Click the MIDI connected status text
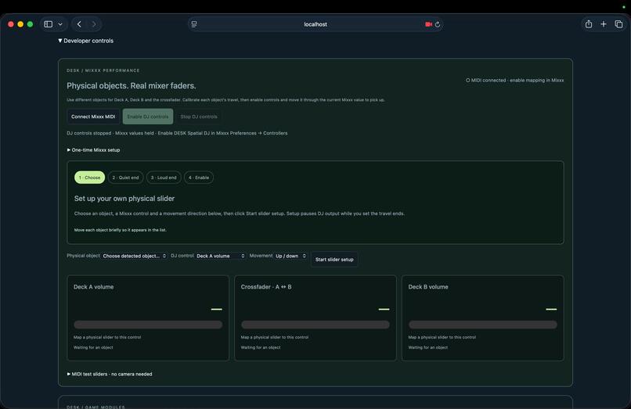 (514, 80)
